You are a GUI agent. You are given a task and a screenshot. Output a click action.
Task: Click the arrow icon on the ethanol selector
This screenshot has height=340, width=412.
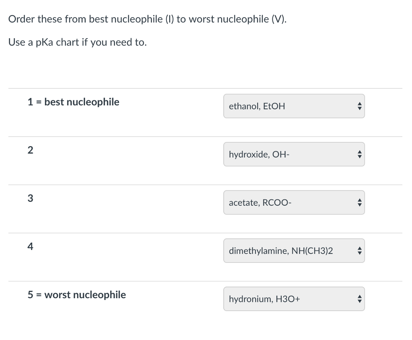(359, 106)
